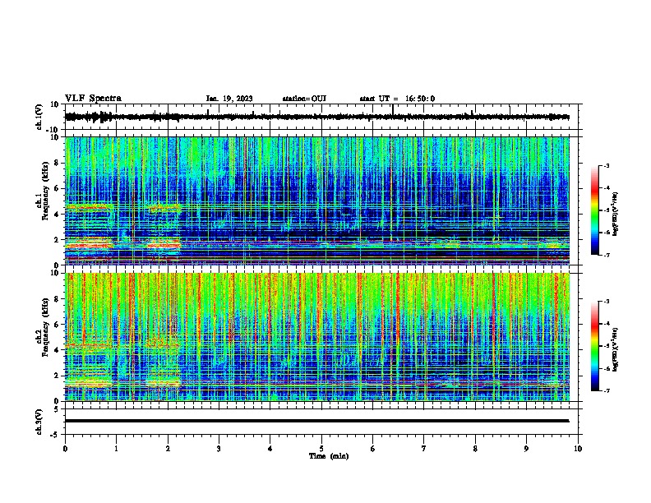The image size is (651, 503).
Task: Click the 'ch.1(V)' waveform axis label
Action: [x=39, y=117]
